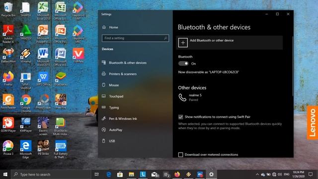Launch the Microsoft Edge desktop shortcut
This screenshot has width=318, height=179.
[25, 149]
